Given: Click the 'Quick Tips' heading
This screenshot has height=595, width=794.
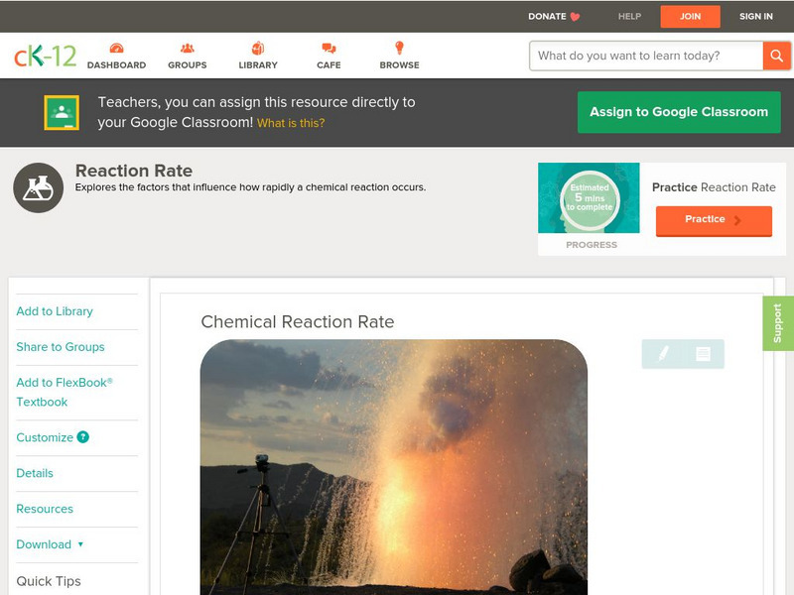Looking at the screenshot, I should click(x=49, y=581).
